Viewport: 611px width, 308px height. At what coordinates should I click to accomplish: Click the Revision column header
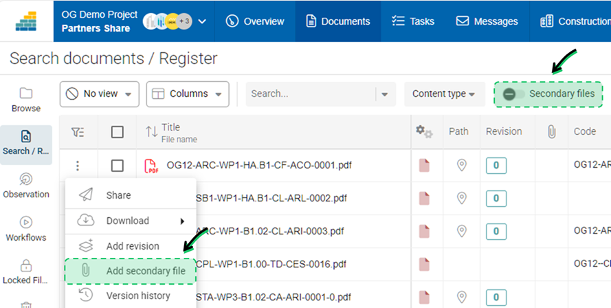[x=504, y=131]
